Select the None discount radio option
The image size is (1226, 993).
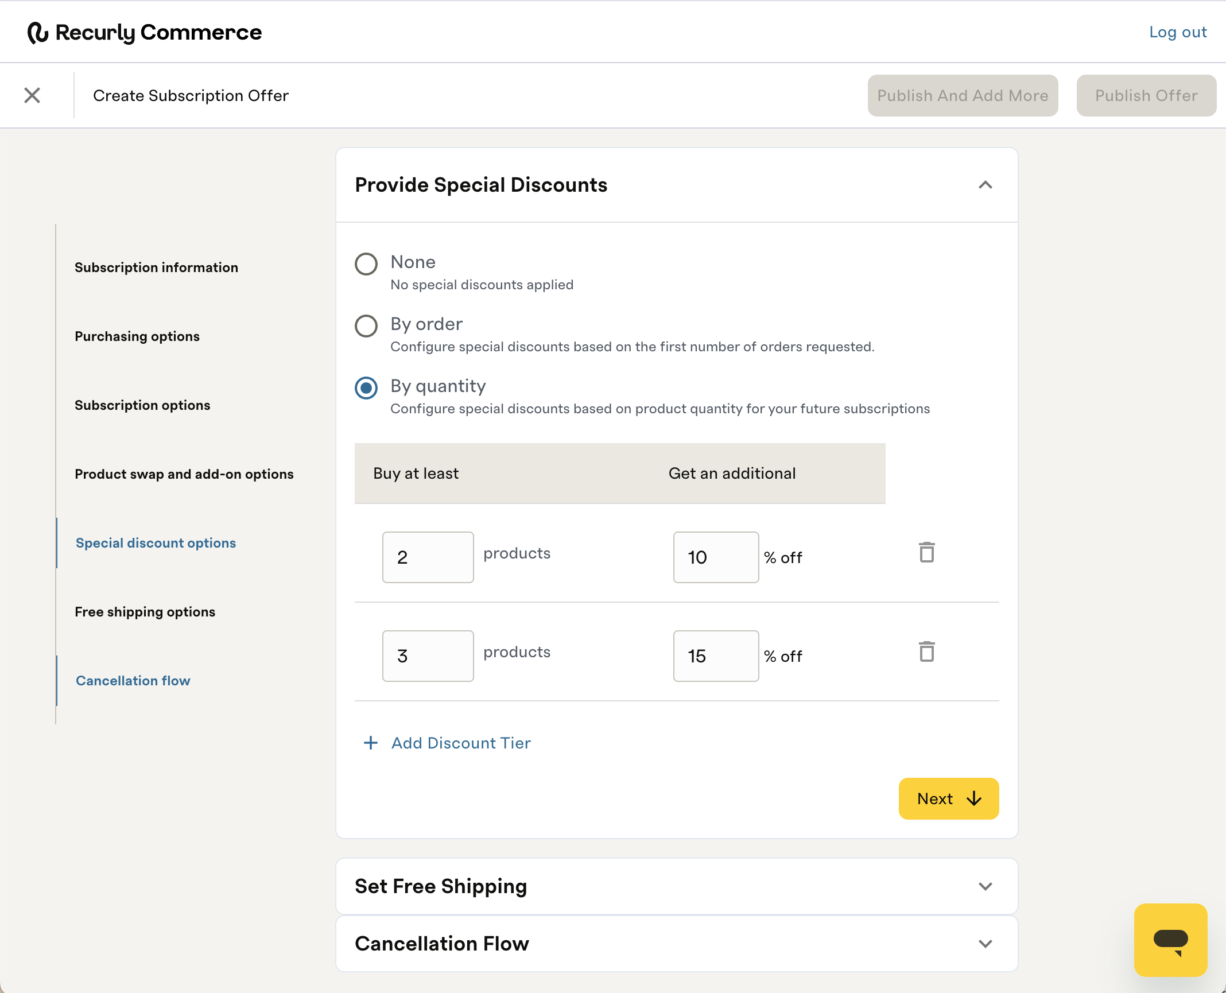[366, 264]
